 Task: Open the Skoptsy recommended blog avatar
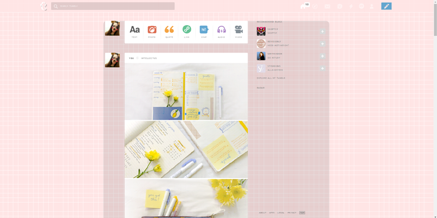coord(261,31)
